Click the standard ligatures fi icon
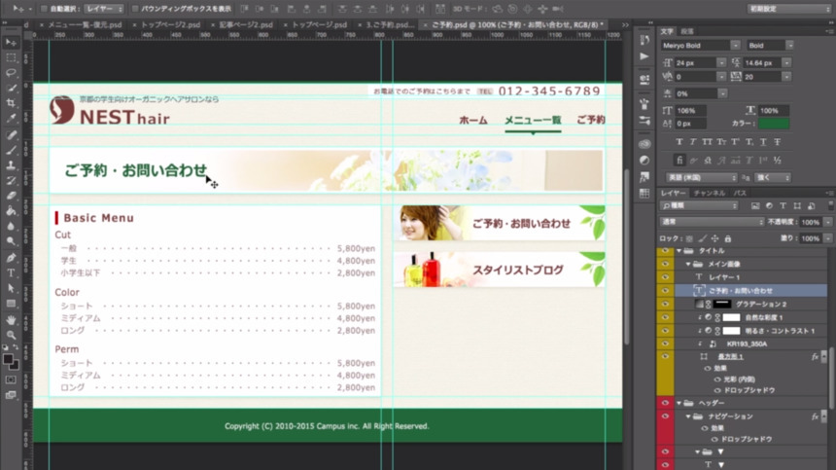Image resolution: width=836 pixels, height=470 pixels. (679, 160)
